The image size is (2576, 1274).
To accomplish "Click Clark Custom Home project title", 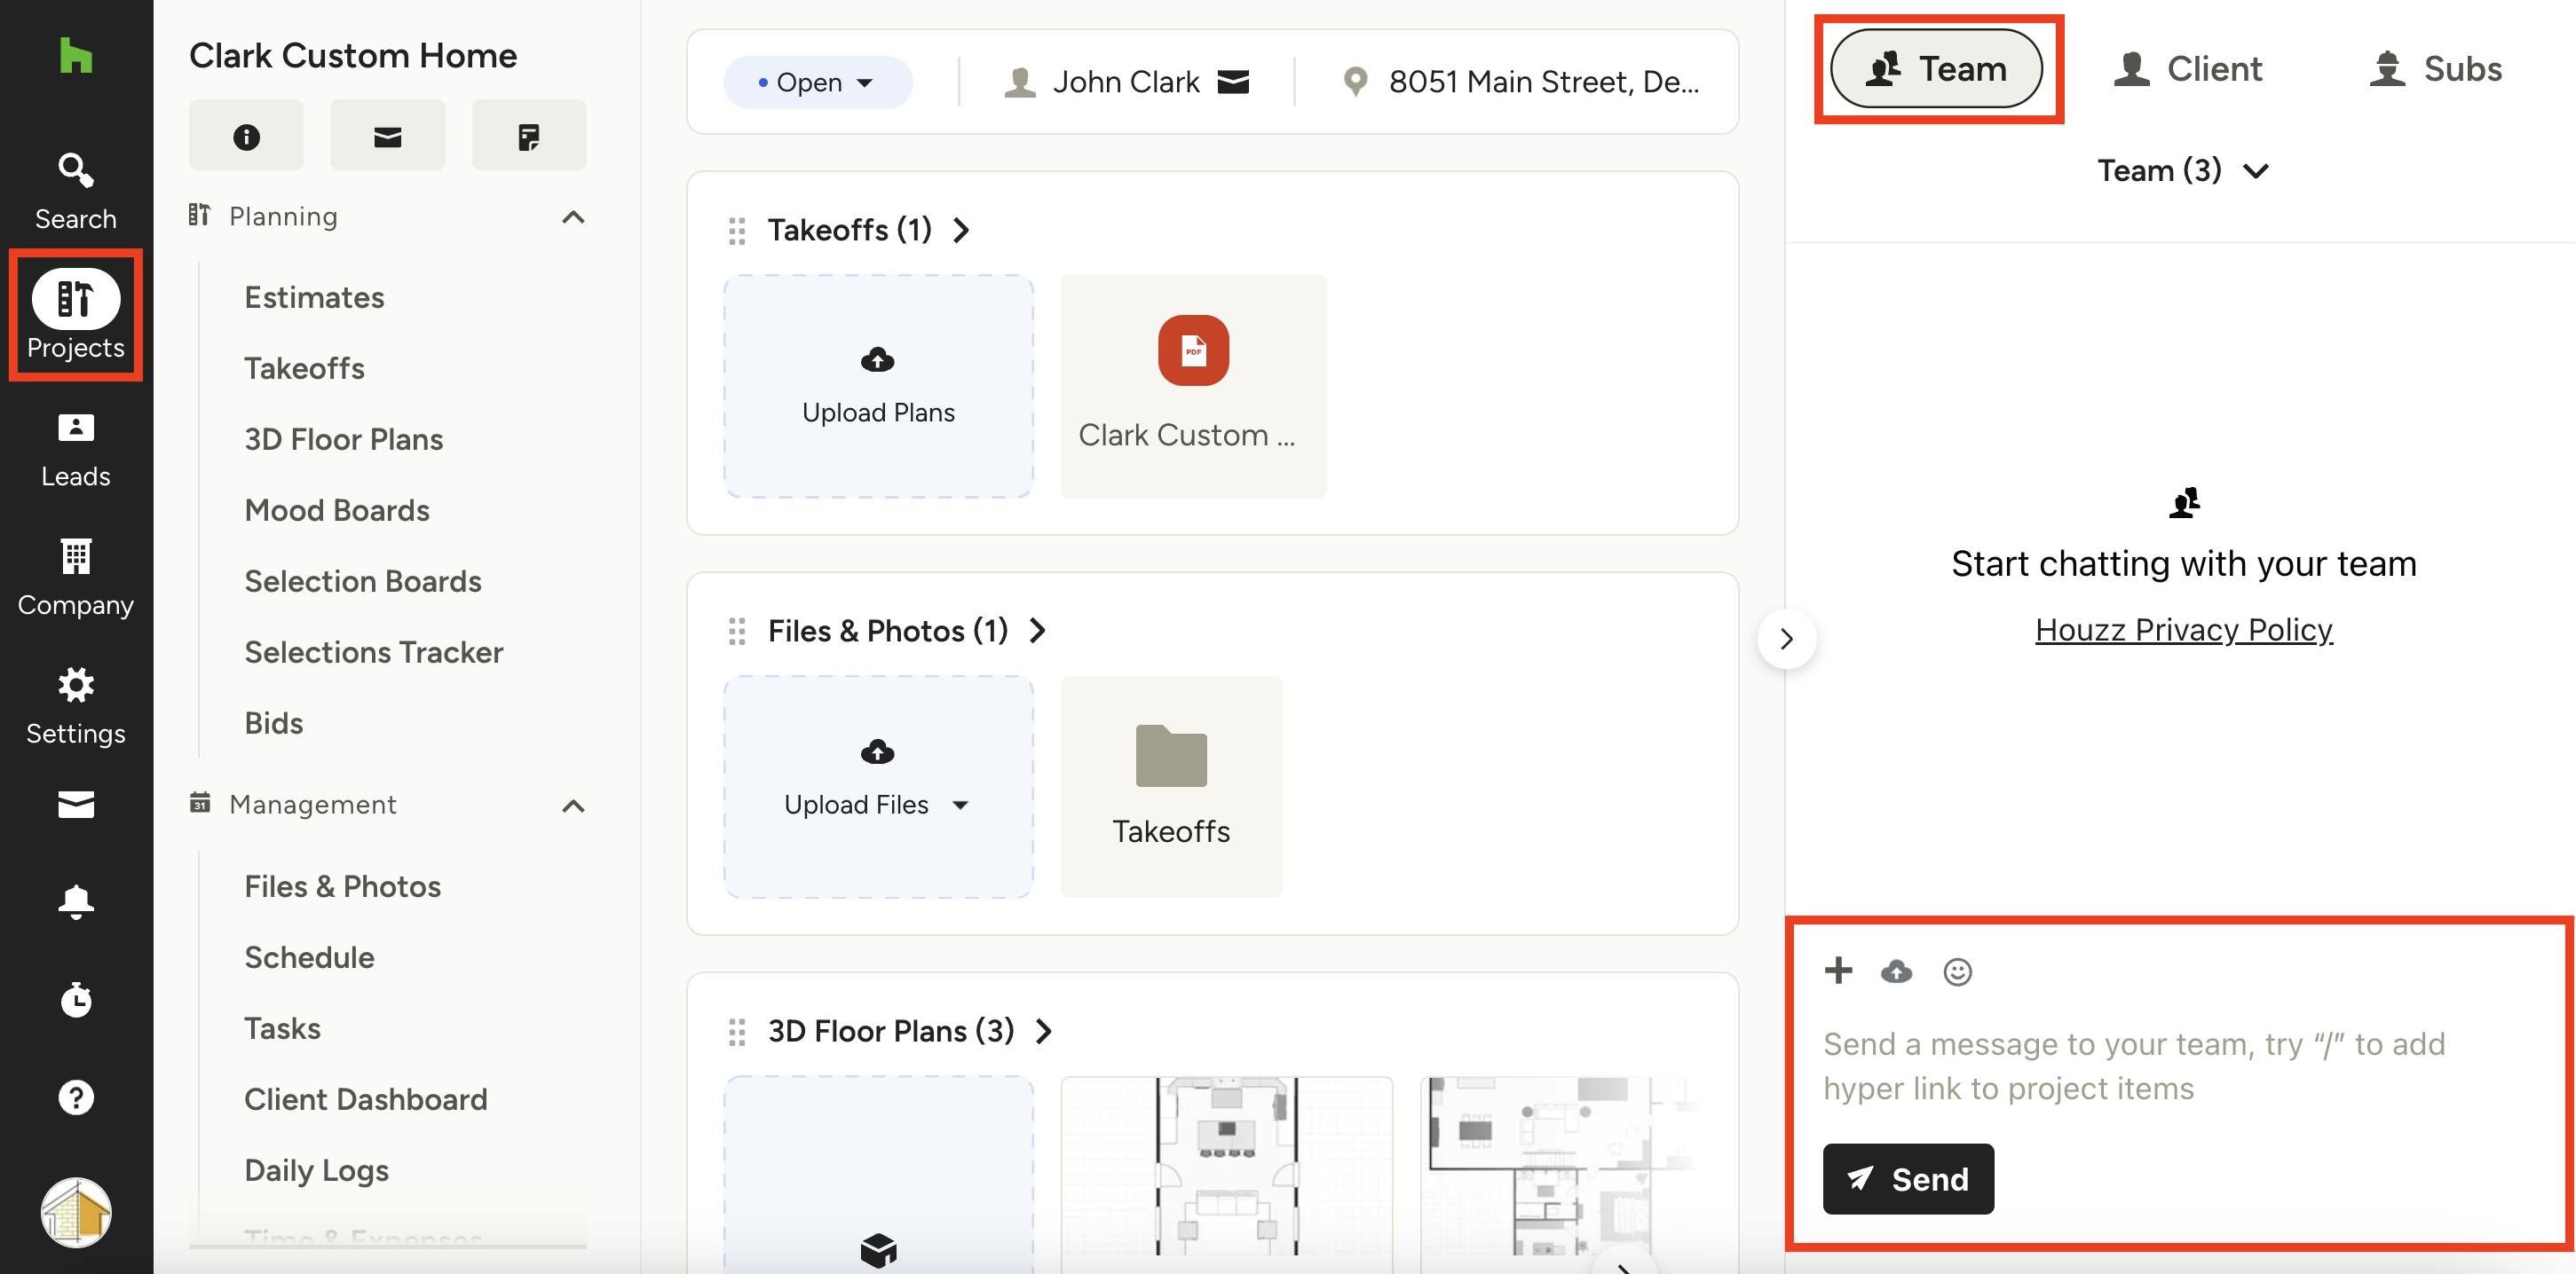I will 353,55.
